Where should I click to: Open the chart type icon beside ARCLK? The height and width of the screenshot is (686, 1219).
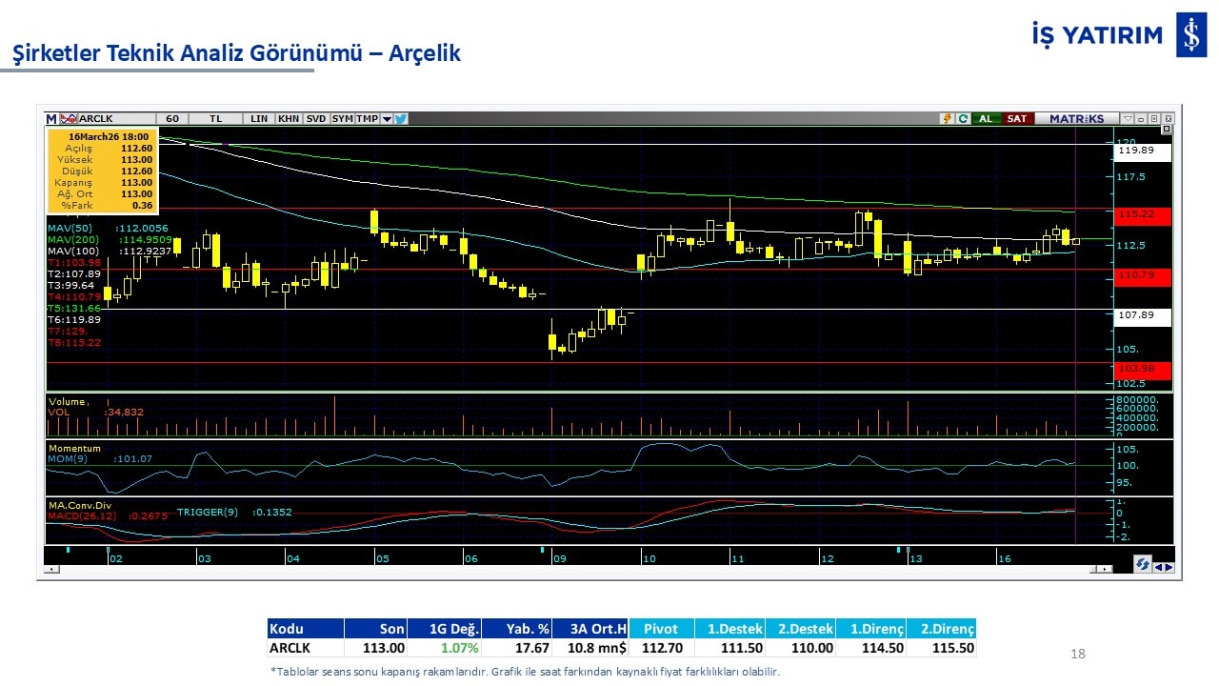click(x=68, y=119)
